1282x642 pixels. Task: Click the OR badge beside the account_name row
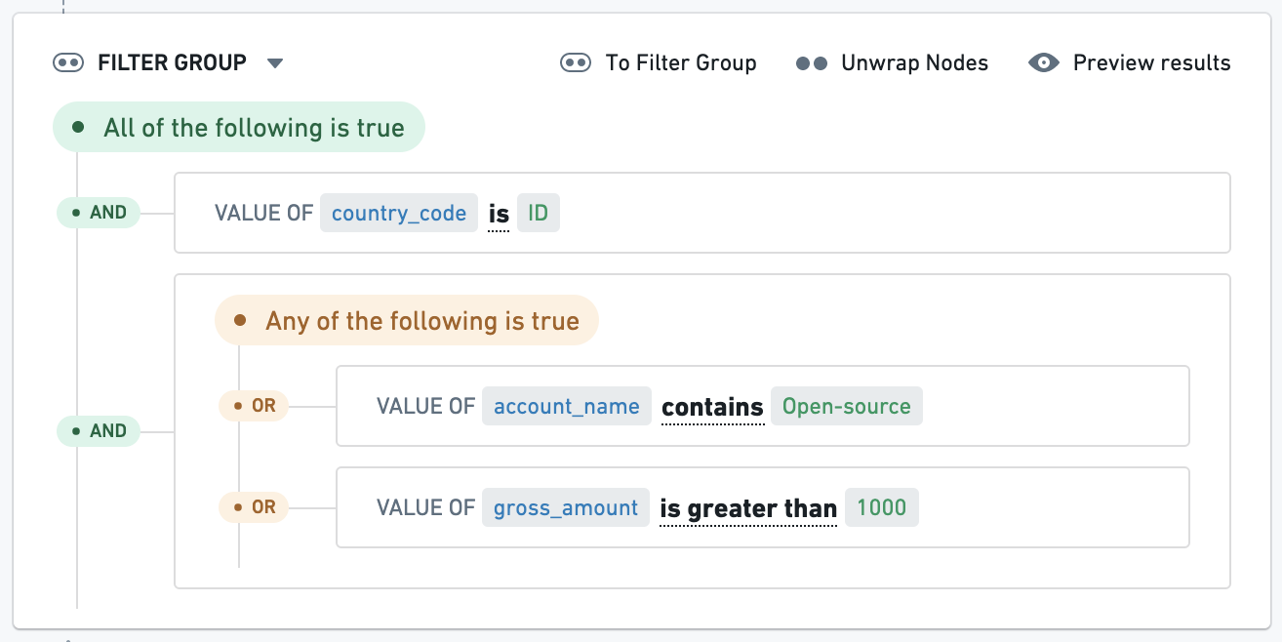[x=254, y=405]
